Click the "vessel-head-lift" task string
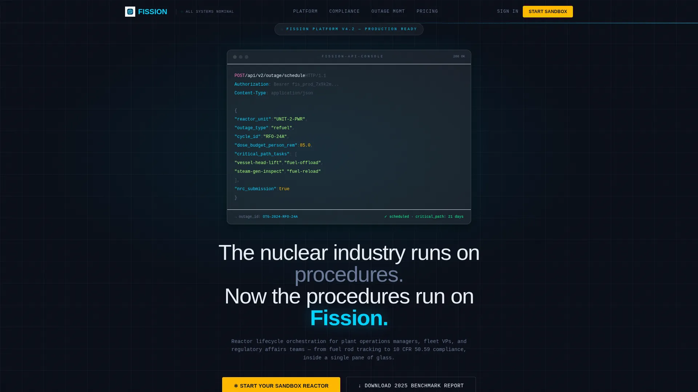This screenshot has height=392, width=698. (258, 163)
